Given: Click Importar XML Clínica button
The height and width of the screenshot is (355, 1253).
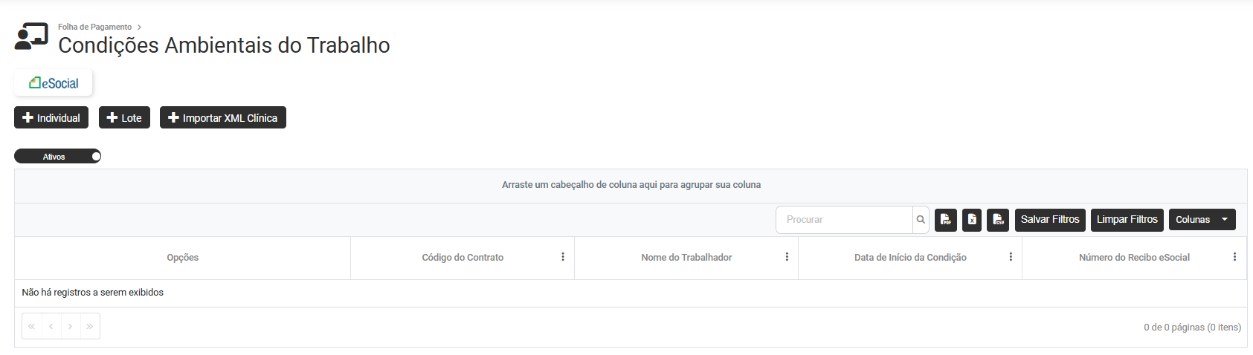Looking at the screenshot, I should click(223, 118).
